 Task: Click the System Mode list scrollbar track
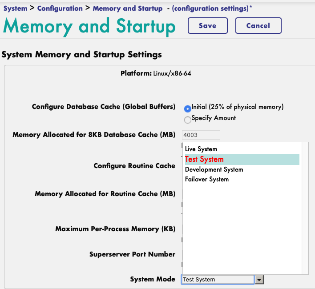tap(305, 208)
